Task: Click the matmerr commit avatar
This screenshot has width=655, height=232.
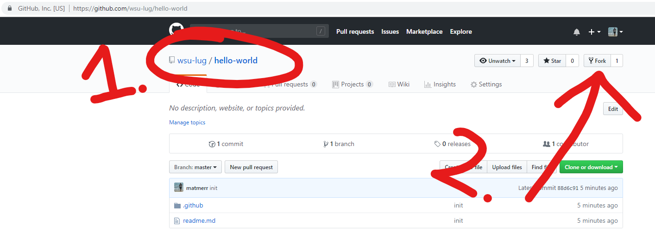Action: click(x=179, y=187)
